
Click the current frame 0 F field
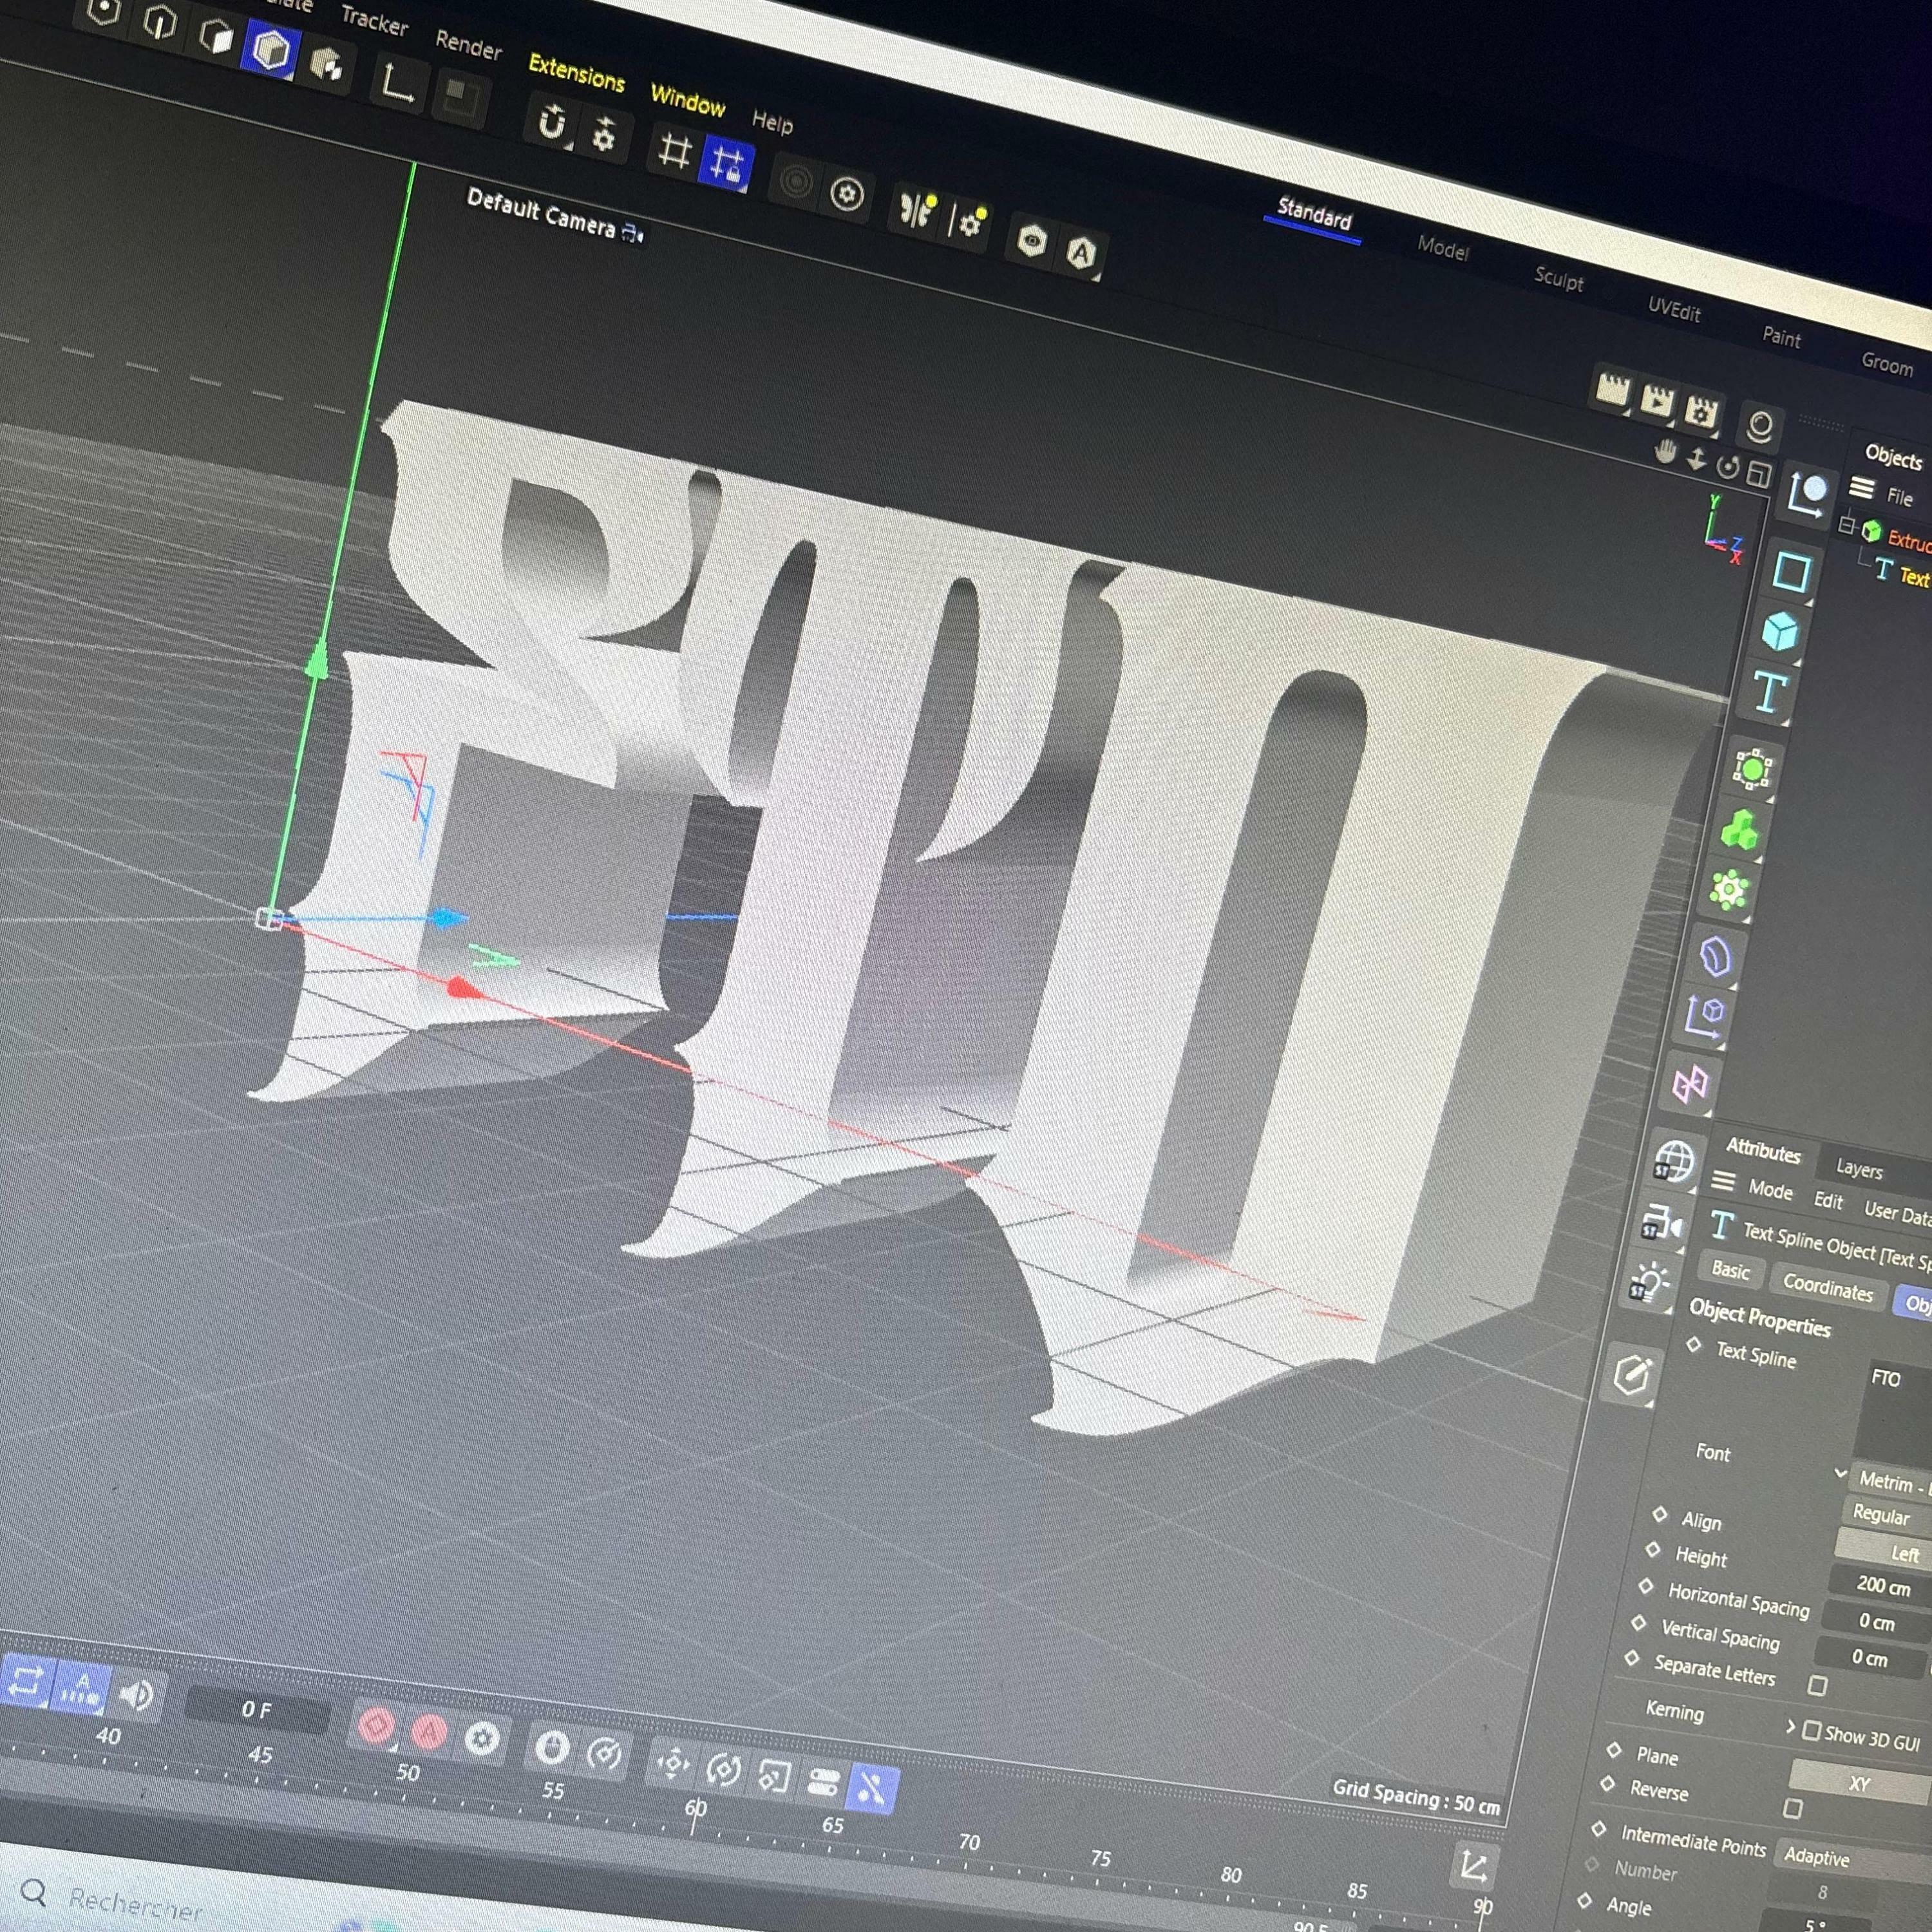pos(258,1710)
